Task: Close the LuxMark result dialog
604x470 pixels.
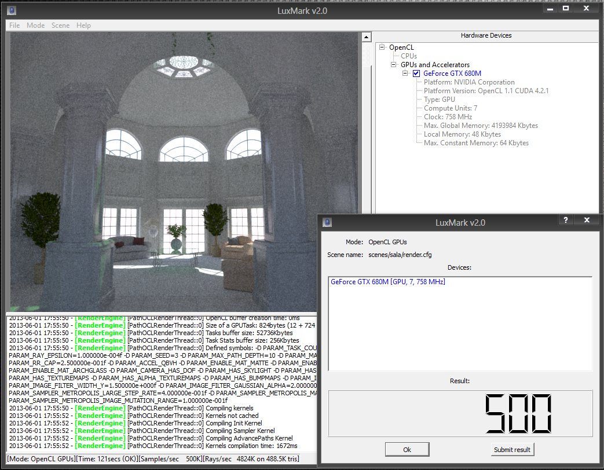Action: click(x=587, y=220)
